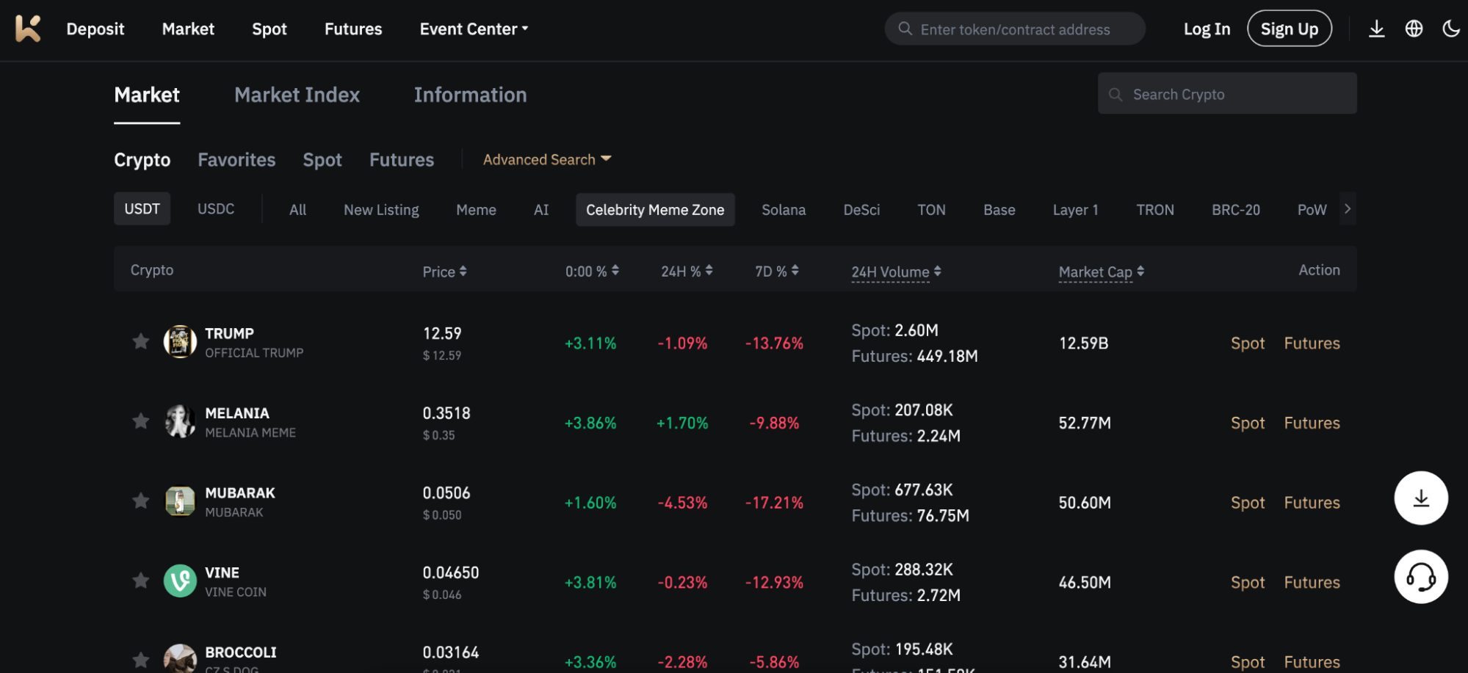Viewport: 1468px width, 673px height.
Task: Click the magnifier icon in Search Crypto
Action: click(1116, 95)
